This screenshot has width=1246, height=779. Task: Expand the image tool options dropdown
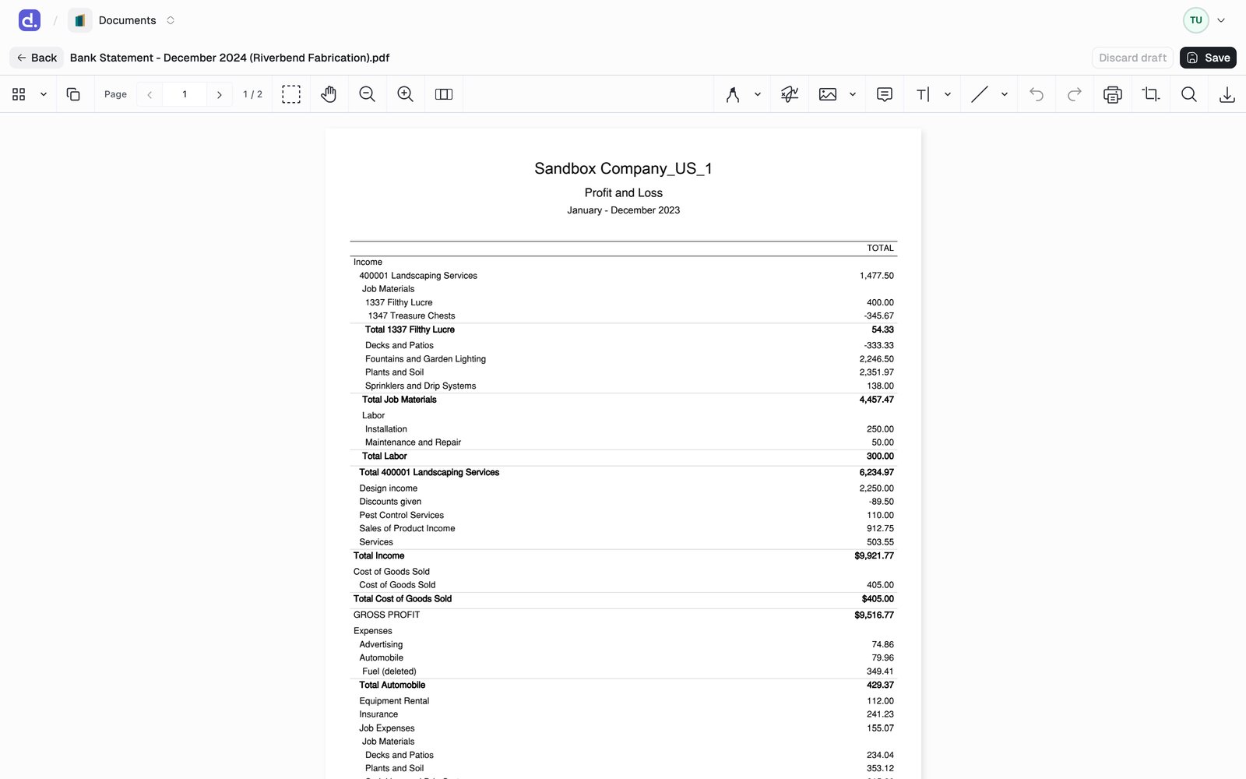(x=853, y=94)
